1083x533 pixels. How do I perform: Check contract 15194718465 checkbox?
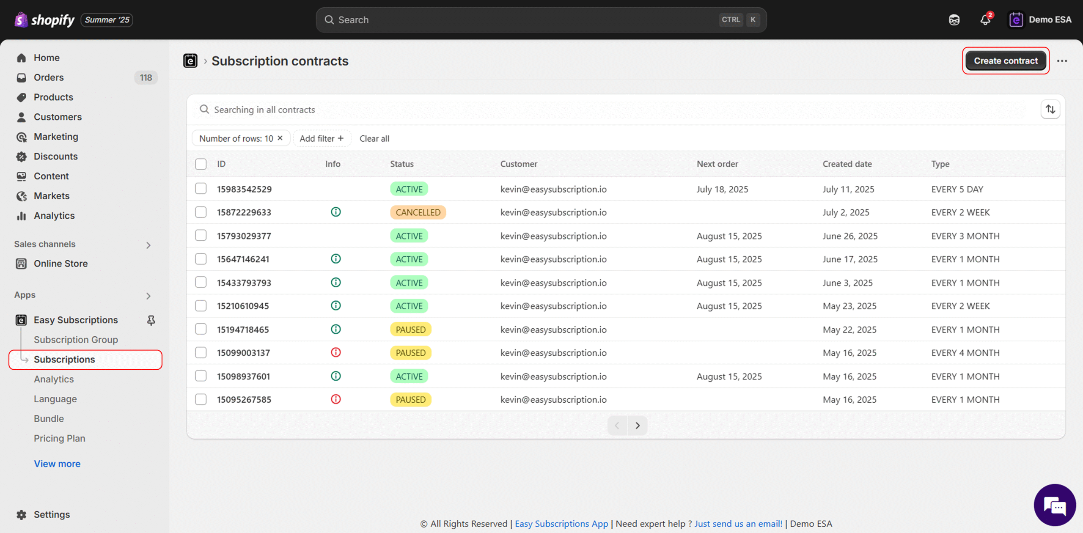pyautogui.click(x=201, y=330)
